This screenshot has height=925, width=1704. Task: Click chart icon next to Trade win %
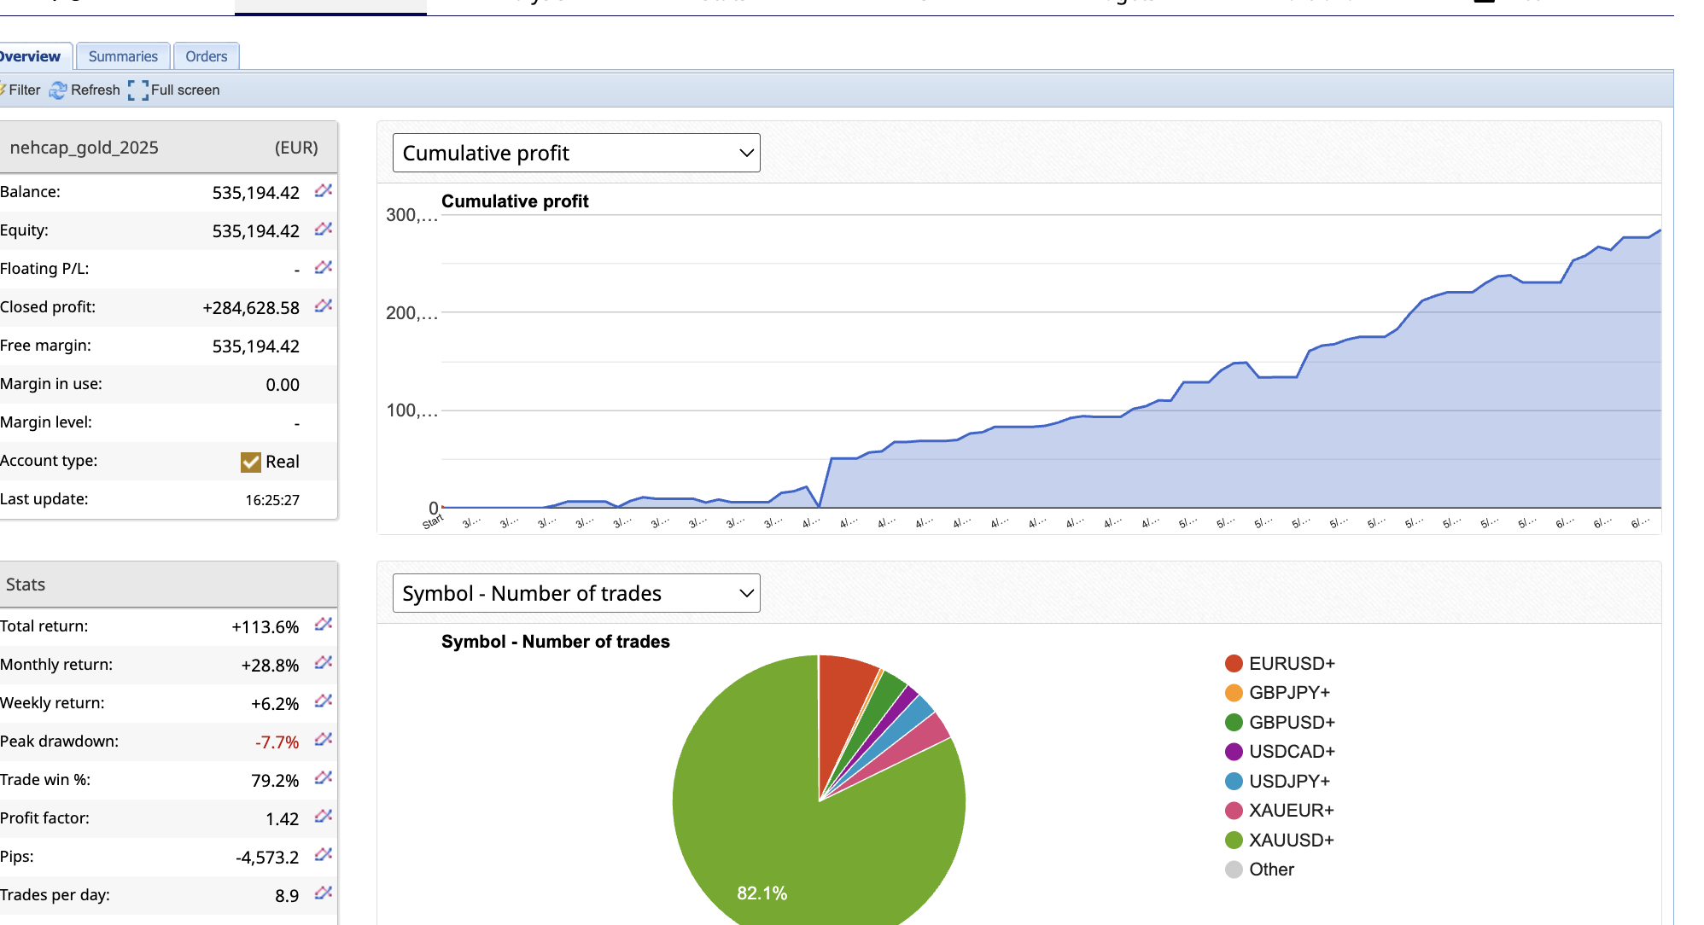(x=323, y=778)
